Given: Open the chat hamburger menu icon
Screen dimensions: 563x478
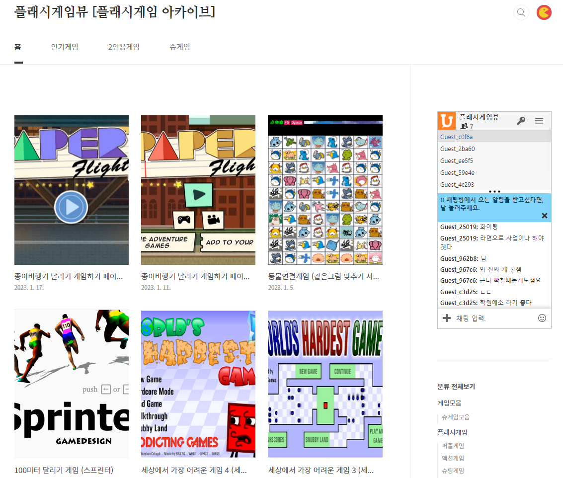Looking at the screenshot, I should 539,121.
